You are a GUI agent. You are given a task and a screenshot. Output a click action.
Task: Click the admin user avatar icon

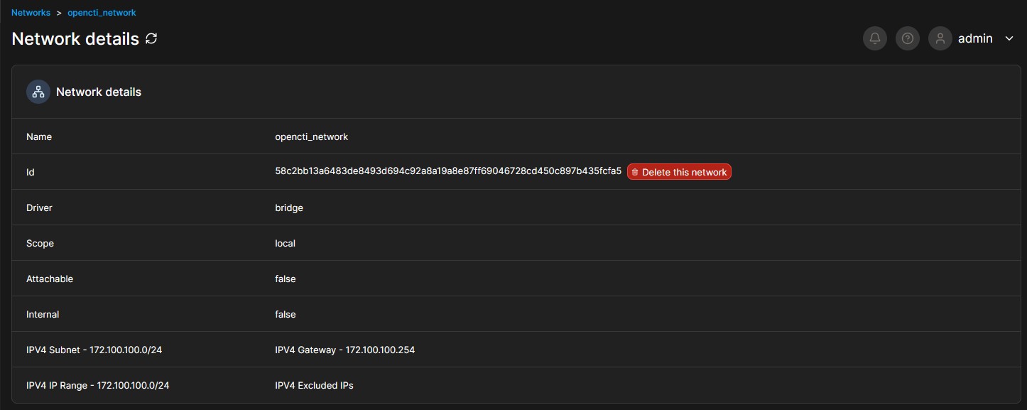pyautogui.click(x=940, y=38)
